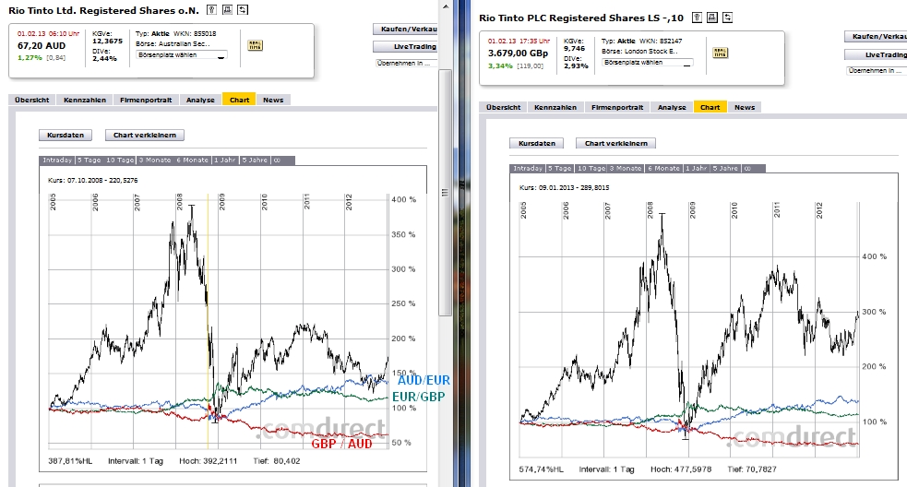Screen dimensions: 907x487
Task: Click print icon beside Rio Tinto Ltd. title
Action: [x=227, y=10]
